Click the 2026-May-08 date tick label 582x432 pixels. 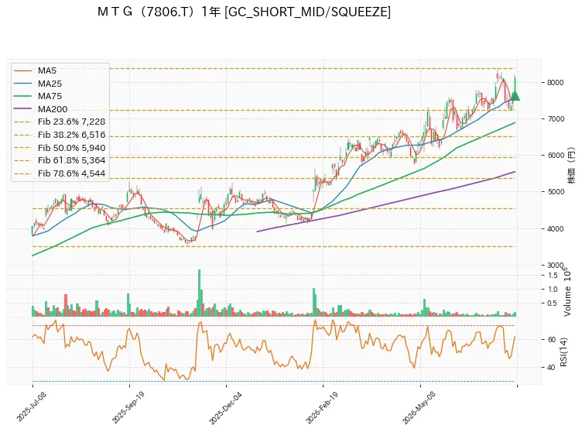tap(419, 407)
